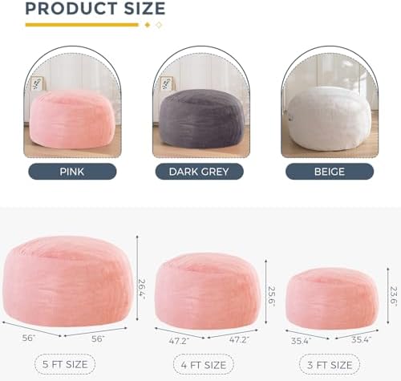The width and height of the screenshot is (401, 381).
Task: Click the outlined diamond icon
Action: click(159, 25)
